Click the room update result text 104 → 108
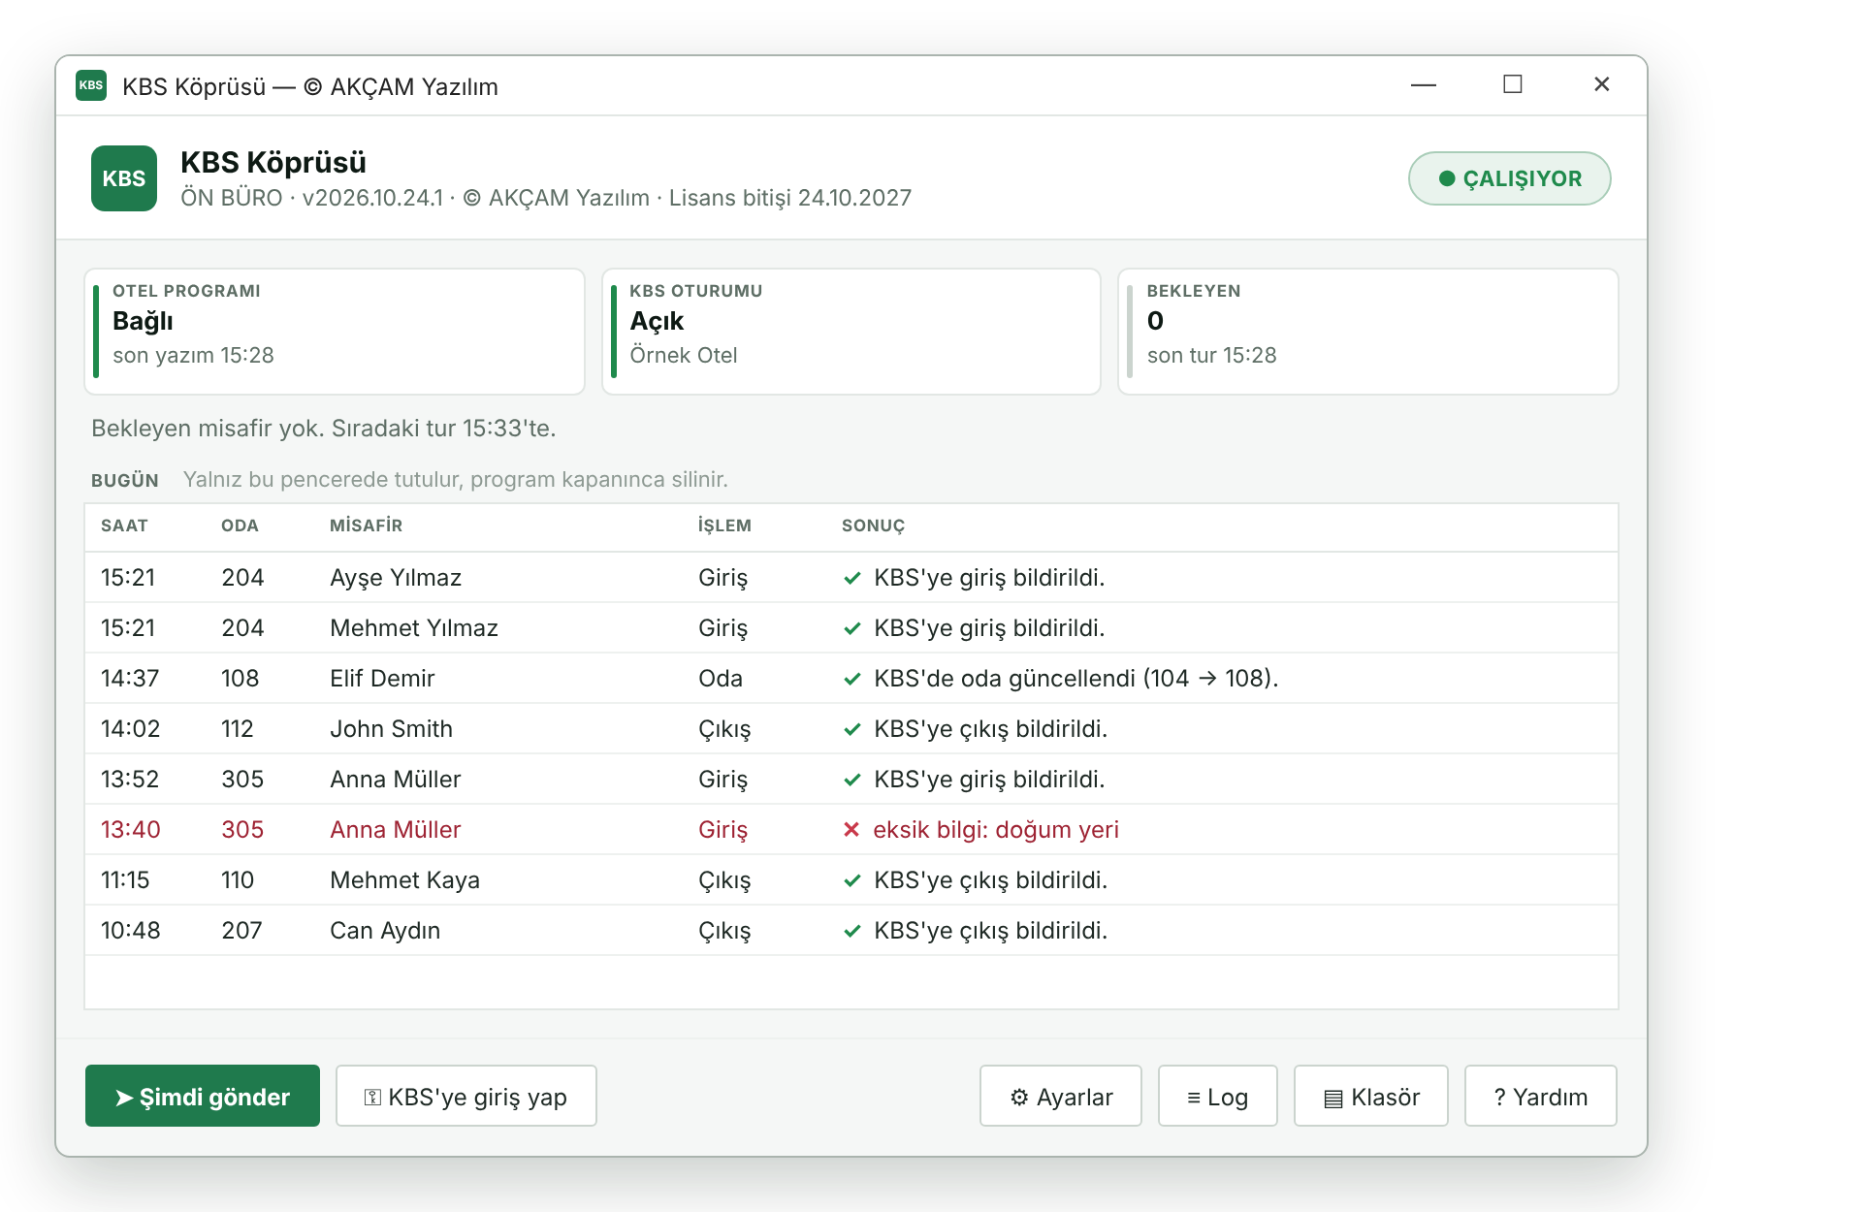 [1076, 679]
